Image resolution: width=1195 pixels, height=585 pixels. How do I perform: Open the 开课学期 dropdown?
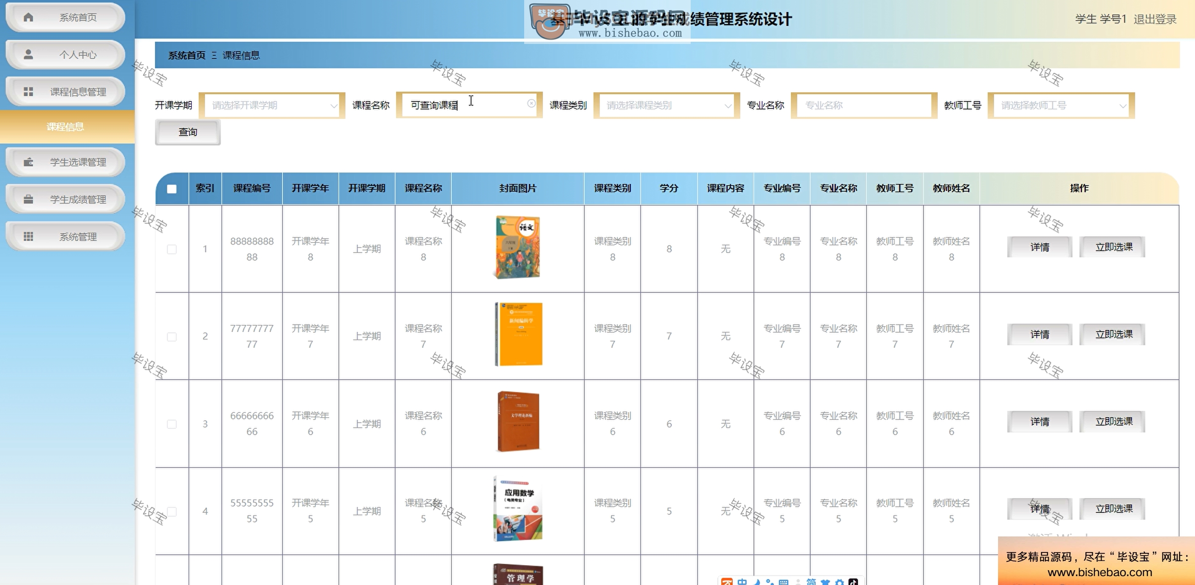pos(272,105)
